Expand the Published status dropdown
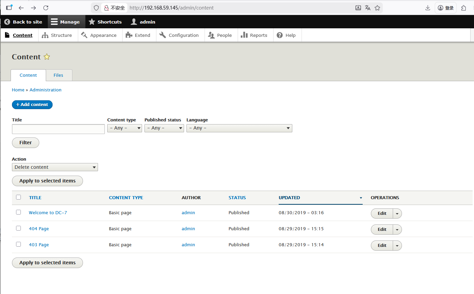474x294 pixels. [164, 128]
